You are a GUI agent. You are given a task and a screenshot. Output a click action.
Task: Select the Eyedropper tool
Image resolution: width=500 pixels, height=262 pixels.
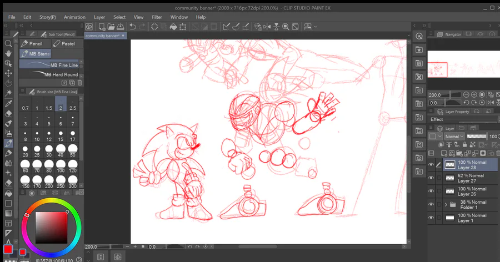coord(8,103)
